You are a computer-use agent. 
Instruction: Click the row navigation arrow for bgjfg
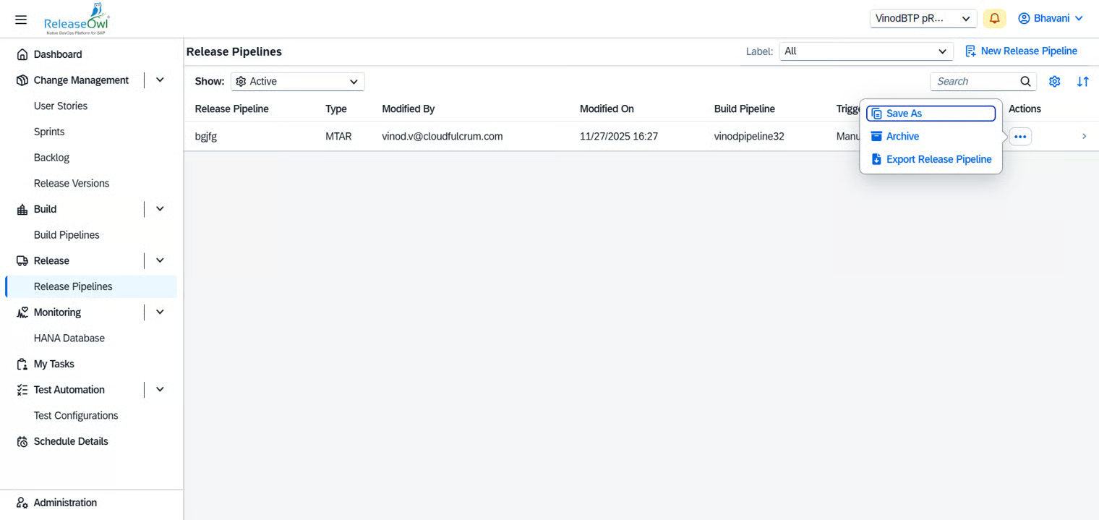(x=1084, y=137)
